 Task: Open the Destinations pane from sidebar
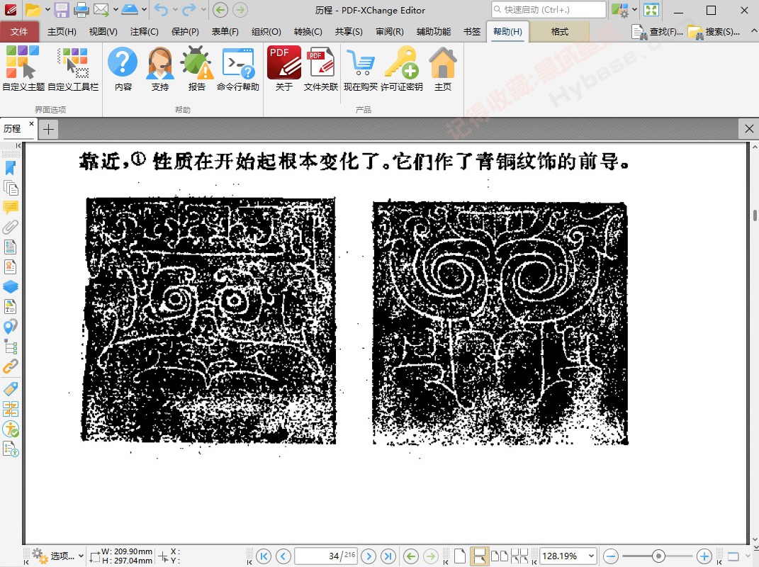point(10,326)
